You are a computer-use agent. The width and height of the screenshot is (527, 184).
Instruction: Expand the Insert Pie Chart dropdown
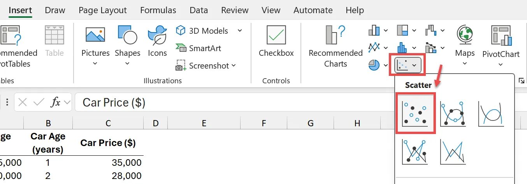[x=378, y=65]
